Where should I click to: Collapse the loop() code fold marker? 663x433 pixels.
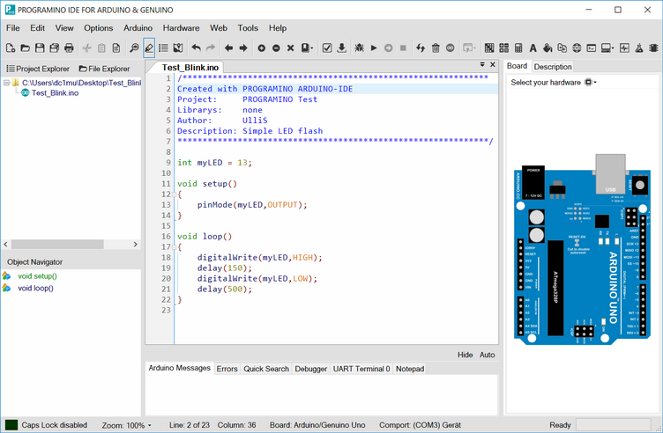coord(174,247)
